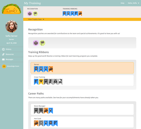Image resolution: width=141 pixels, height=129 pixels.
Task: Click the orange ribbon in top Training Ribbons
Action: (x=80, y=14)
